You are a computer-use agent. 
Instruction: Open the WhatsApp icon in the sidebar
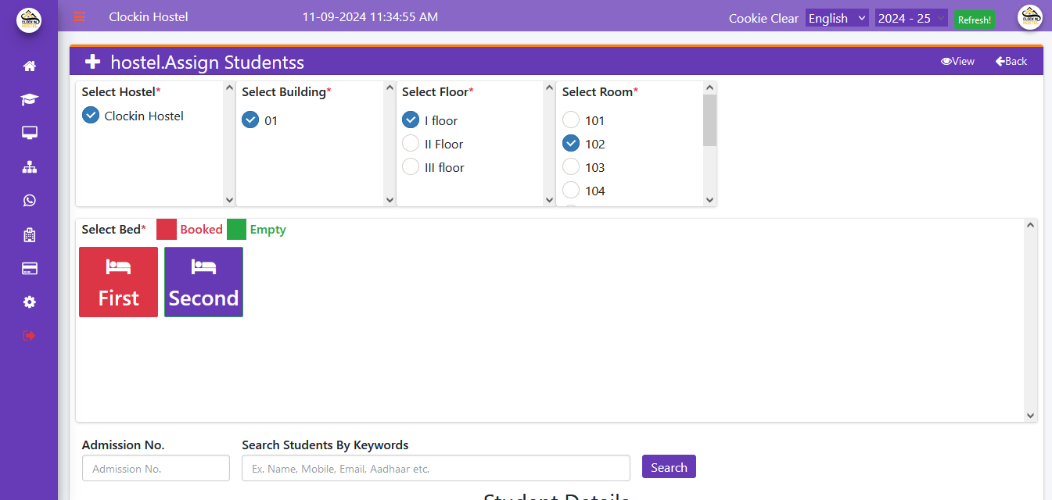tap(30, 201)
